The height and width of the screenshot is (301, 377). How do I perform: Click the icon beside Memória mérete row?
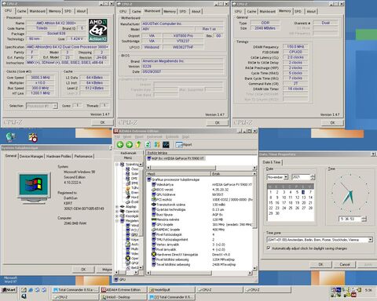click(154, 219)
